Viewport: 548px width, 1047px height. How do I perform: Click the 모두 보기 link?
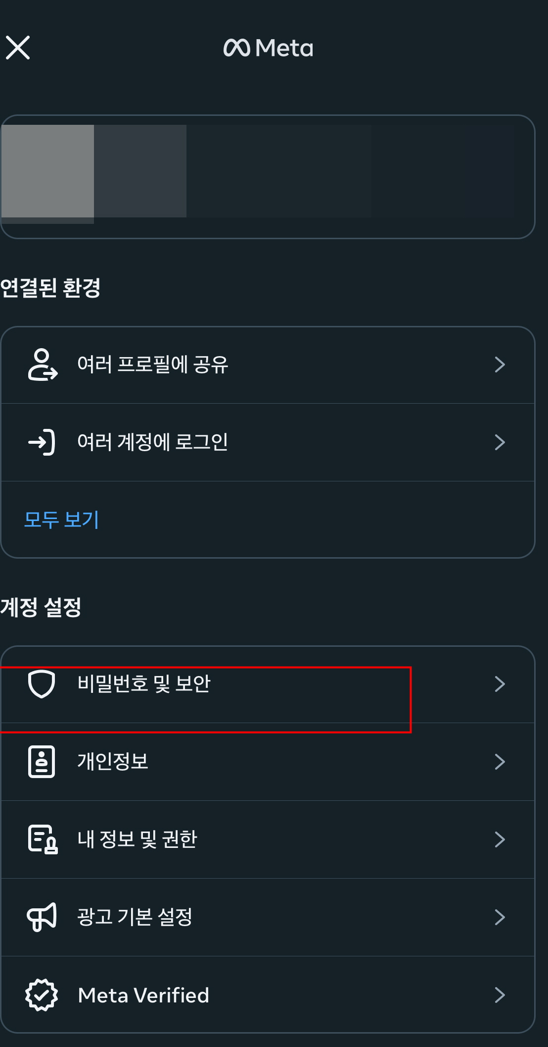pyautogui.click(x=62, y=520)
